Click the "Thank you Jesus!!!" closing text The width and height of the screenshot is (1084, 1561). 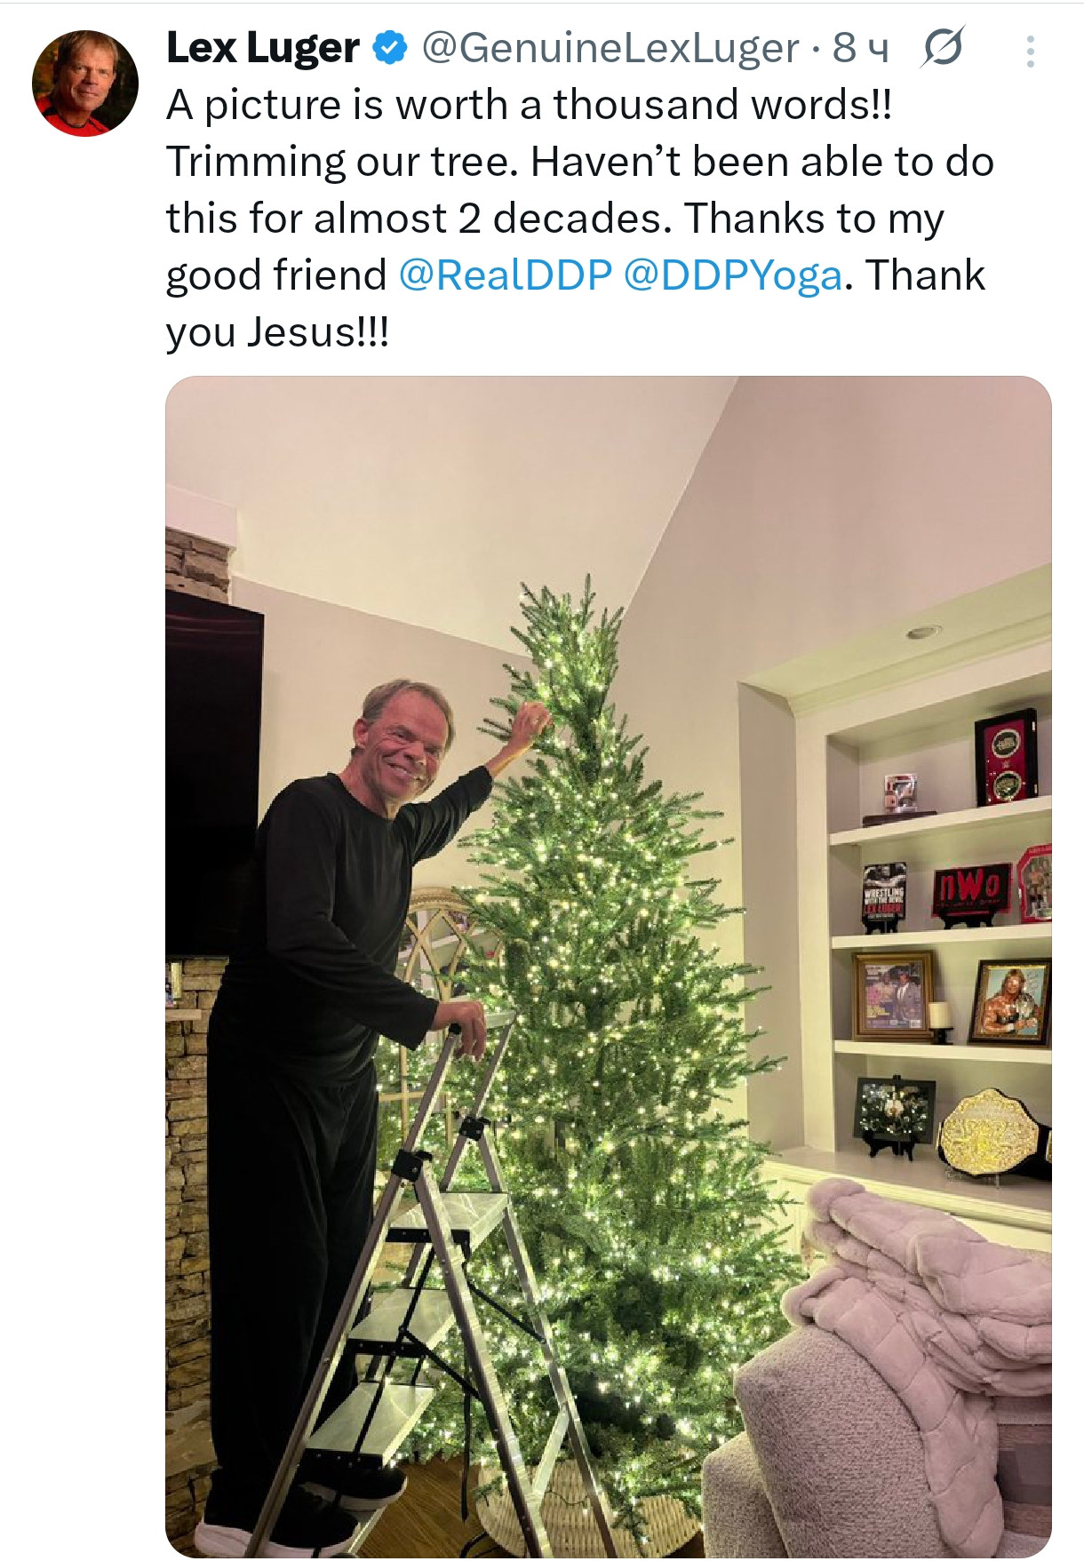277,332
